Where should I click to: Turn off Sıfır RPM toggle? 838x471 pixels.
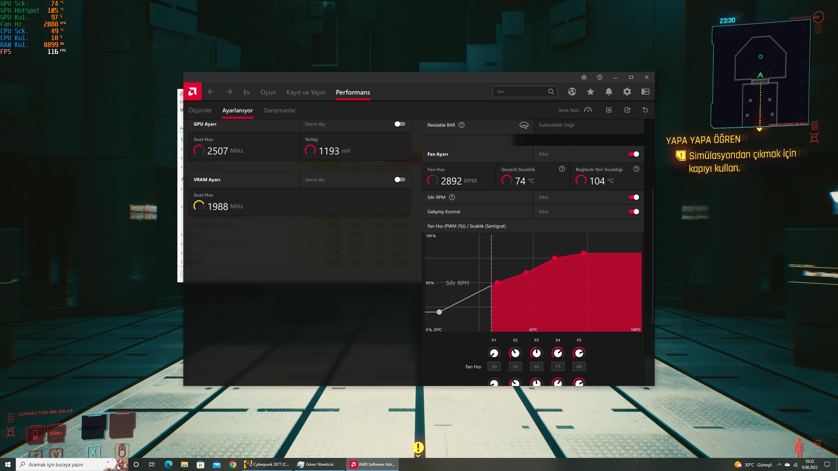[x=633, y=197]
